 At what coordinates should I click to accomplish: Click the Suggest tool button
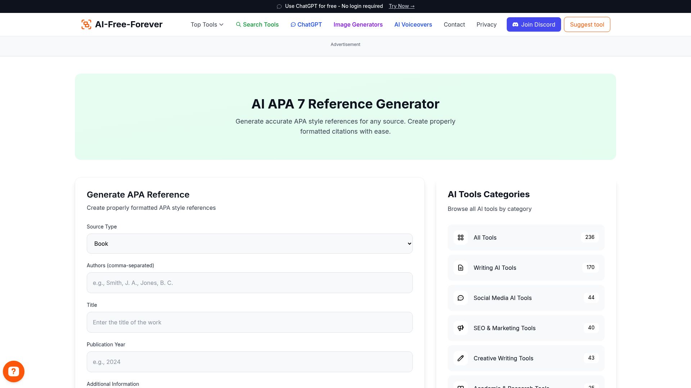click(587, 24)
